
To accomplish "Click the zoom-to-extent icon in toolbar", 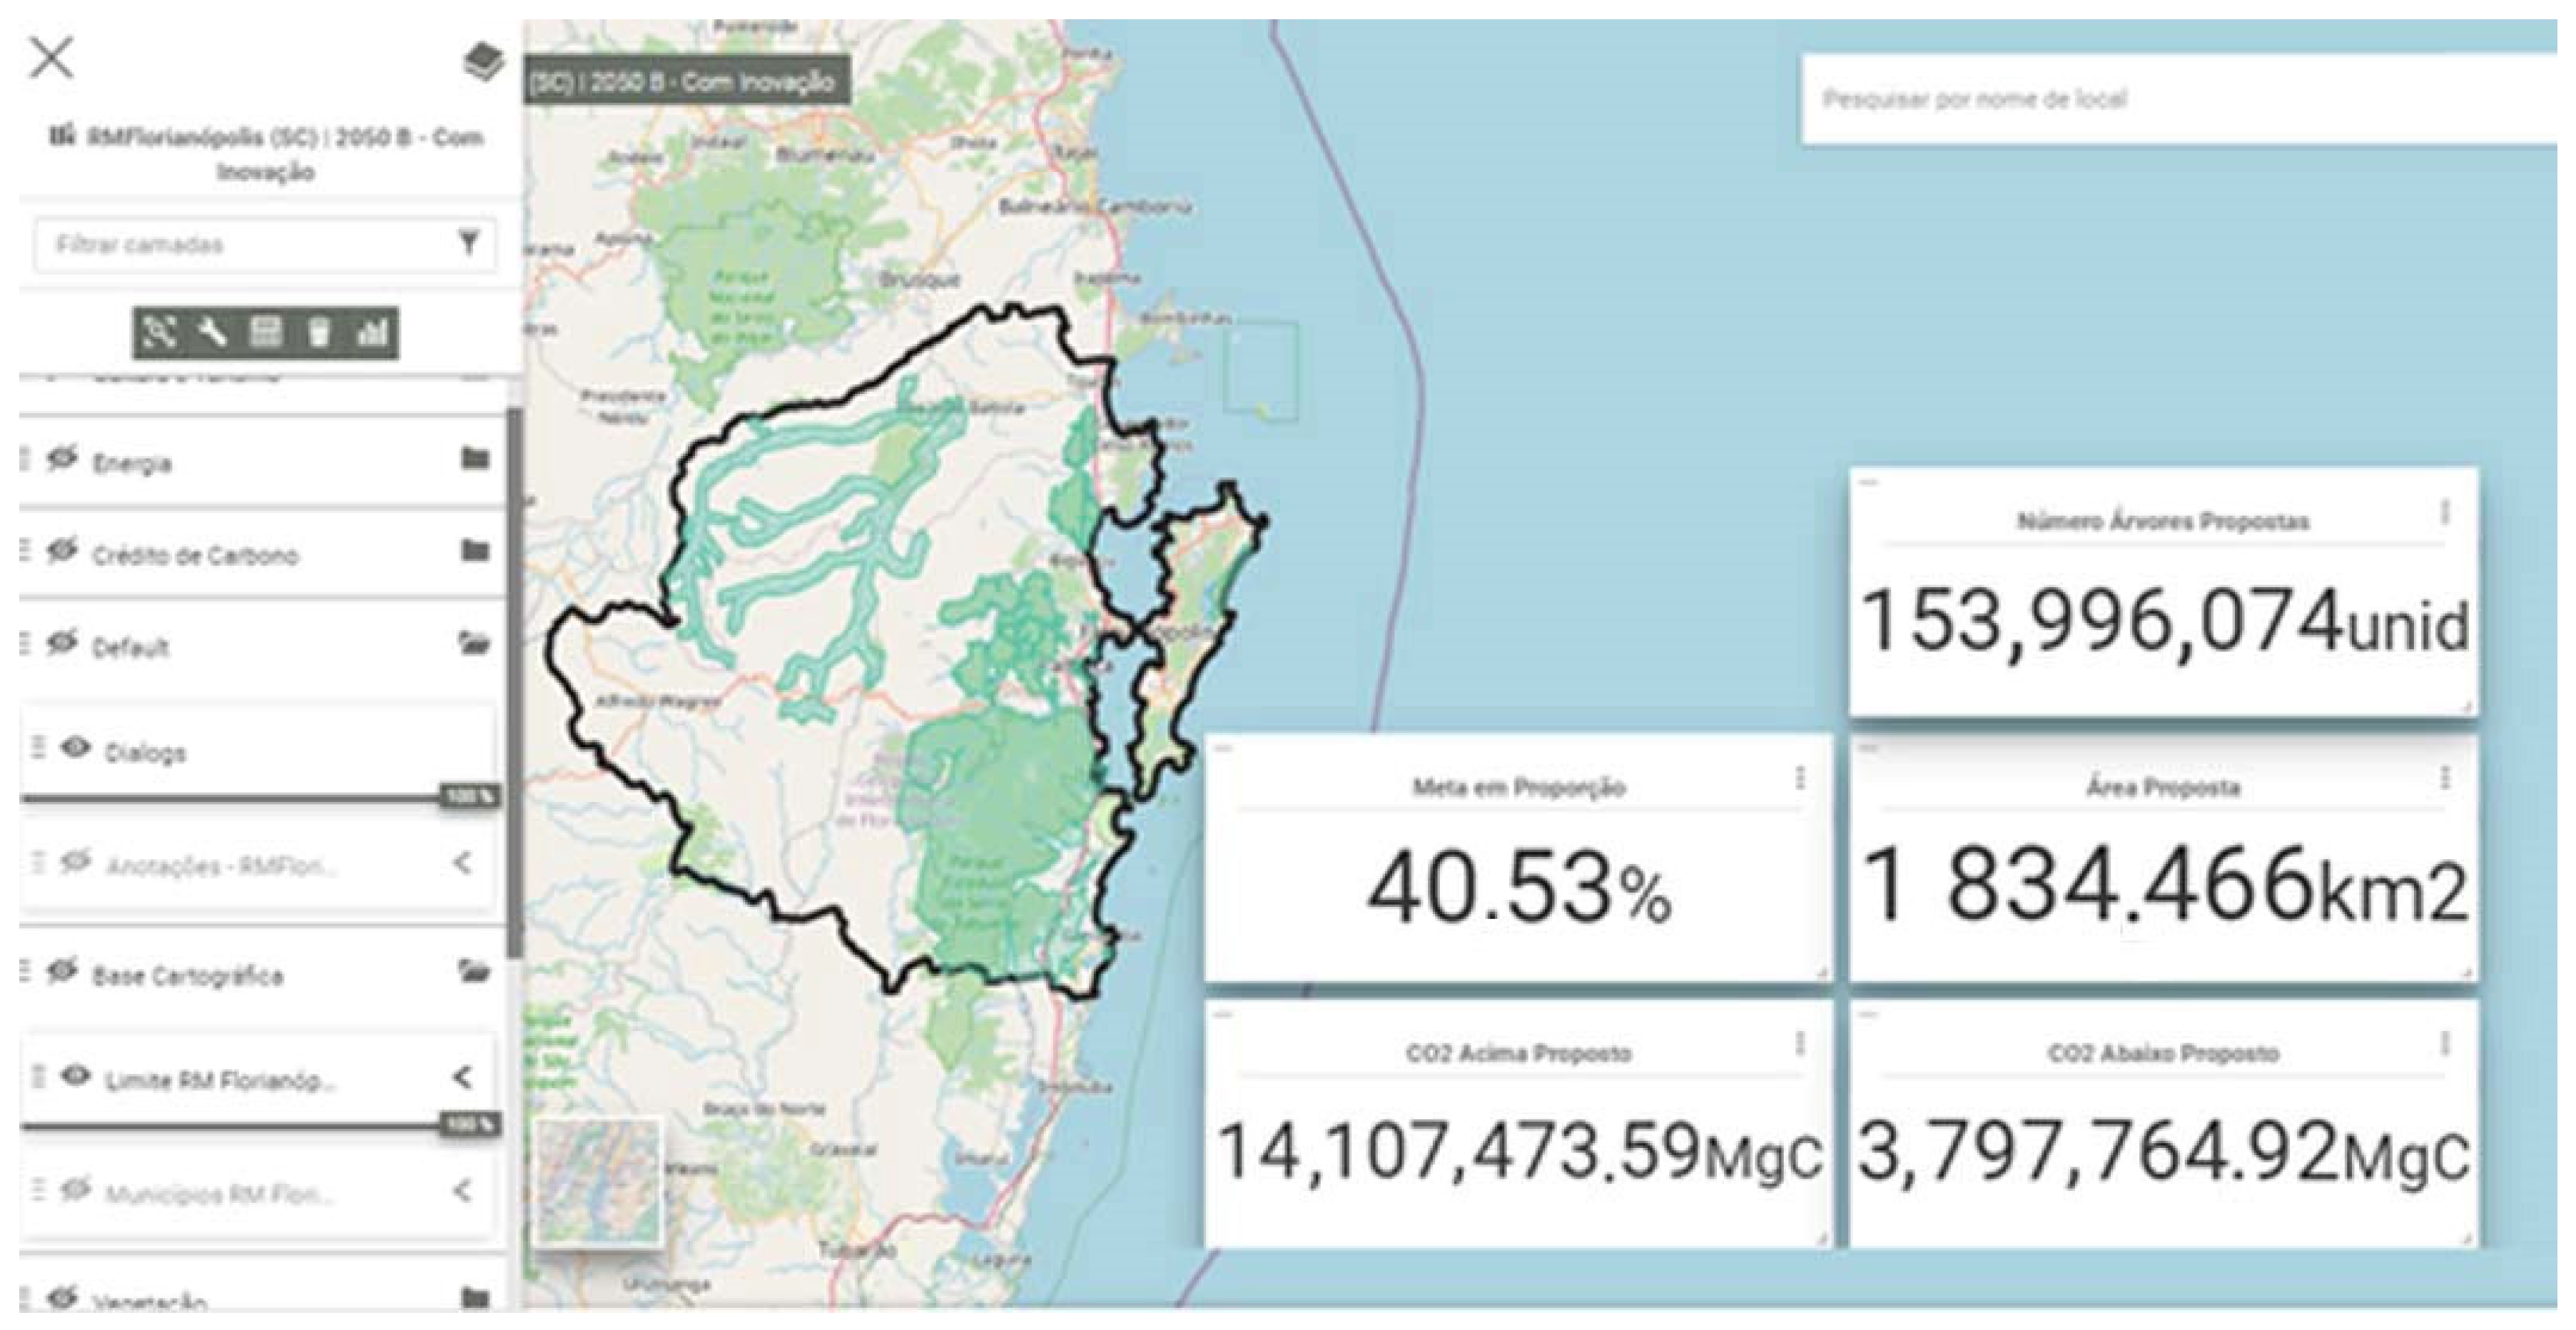I will tap(160, 332).
